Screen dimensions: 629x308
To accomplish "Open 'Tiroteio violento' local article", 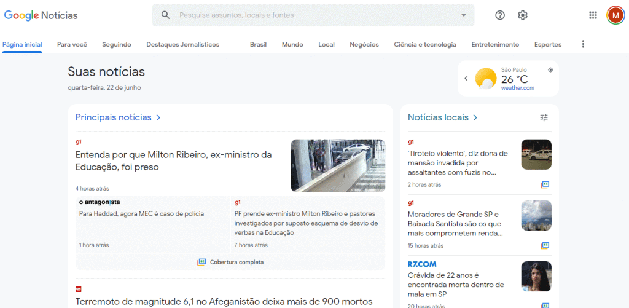I will pyautogui.click(x=458, y=163).
